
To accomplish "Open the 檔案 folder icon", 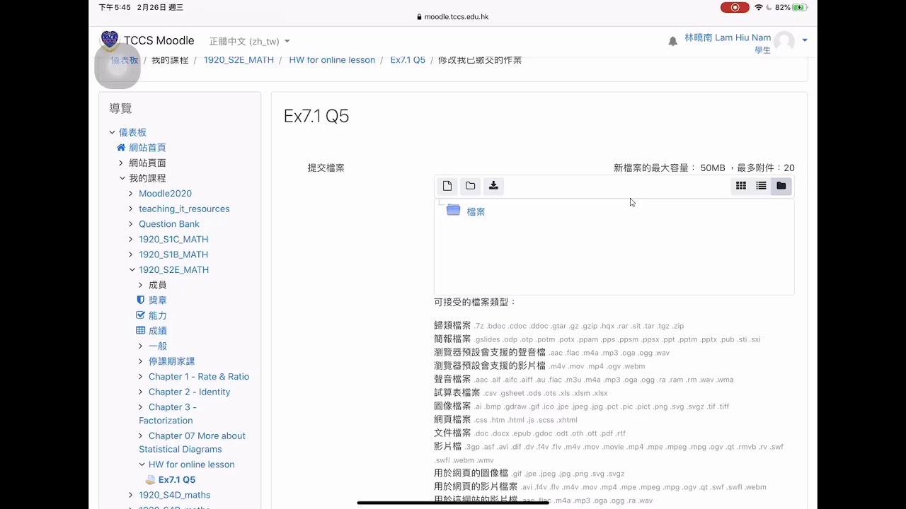I will click(453, 210).
